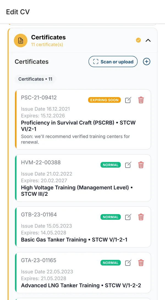Select certificate number PSC-21-09412
This screenshot has height=300, width=165.
(39, 98)
